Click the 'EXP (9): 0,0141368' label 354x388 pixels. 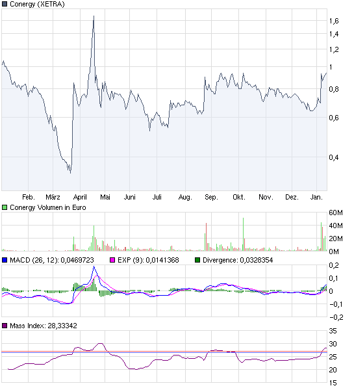[x=148, y=260]
